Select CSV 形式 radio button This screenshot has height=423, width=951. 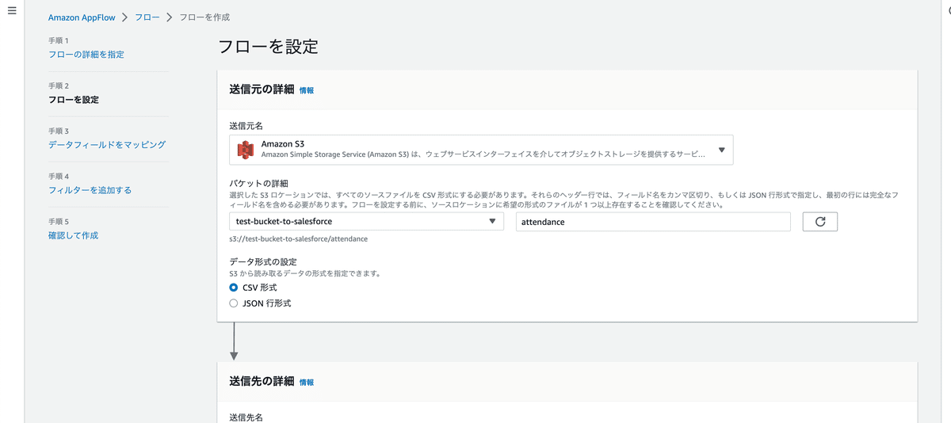pyautogui.click(x=233, y=288)
